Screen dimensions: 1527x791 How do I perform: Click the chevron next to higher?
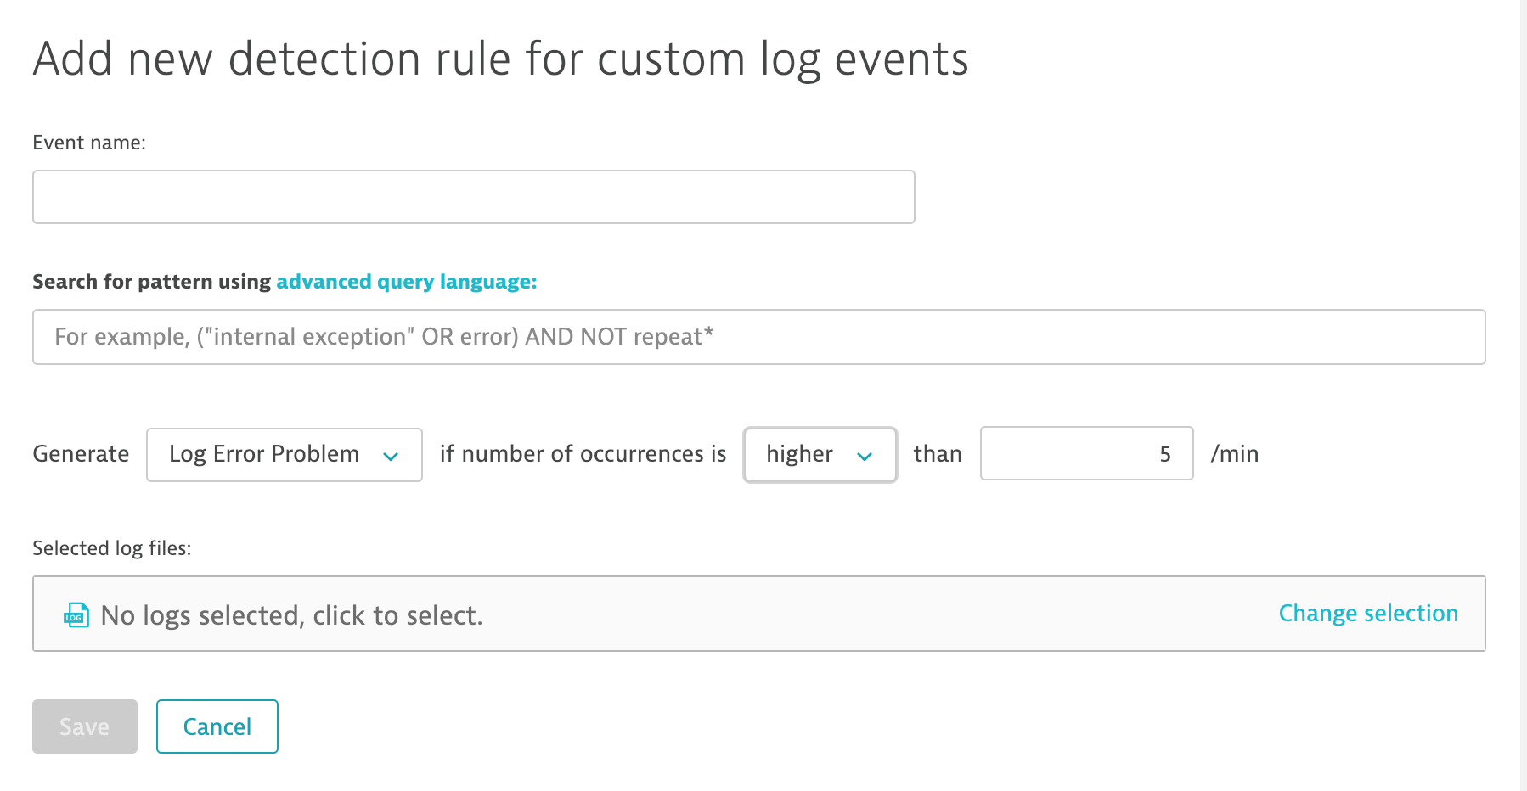[865, 456]
